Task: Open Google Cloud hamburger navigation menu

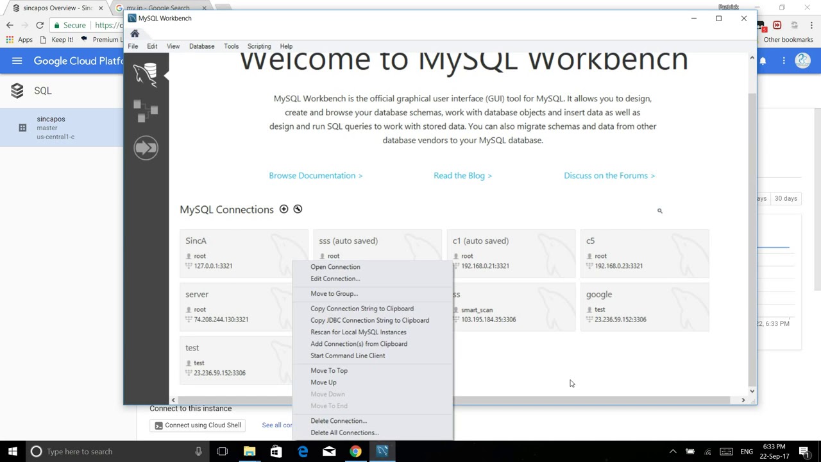Action: [x=17, y=61]
